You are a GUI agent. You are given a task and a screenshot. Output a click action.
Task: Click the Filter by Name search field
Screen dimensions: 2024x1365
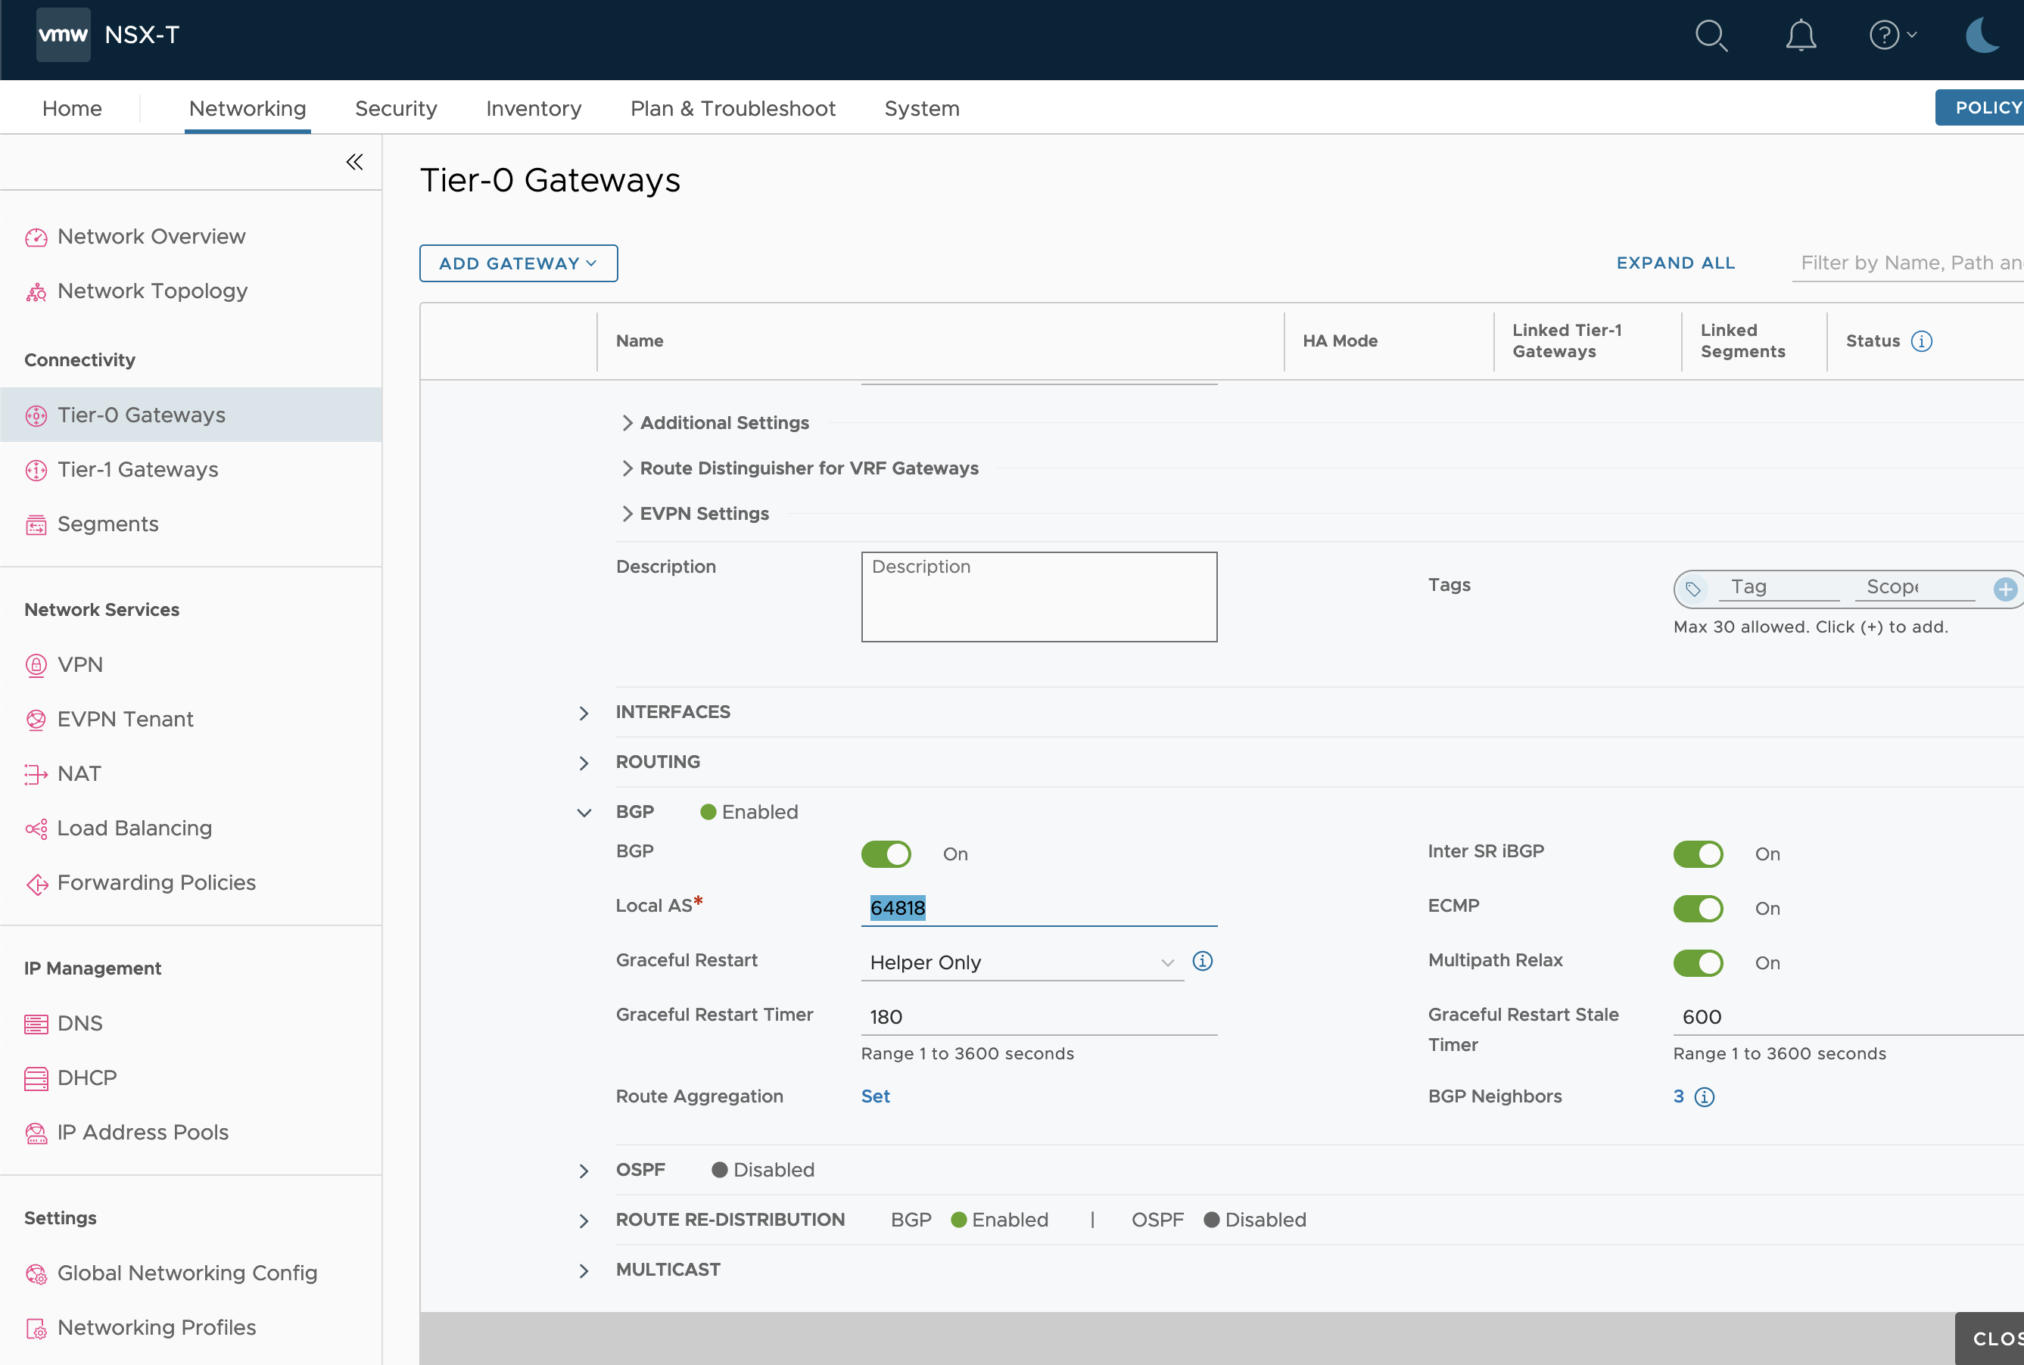[1907, 264]
